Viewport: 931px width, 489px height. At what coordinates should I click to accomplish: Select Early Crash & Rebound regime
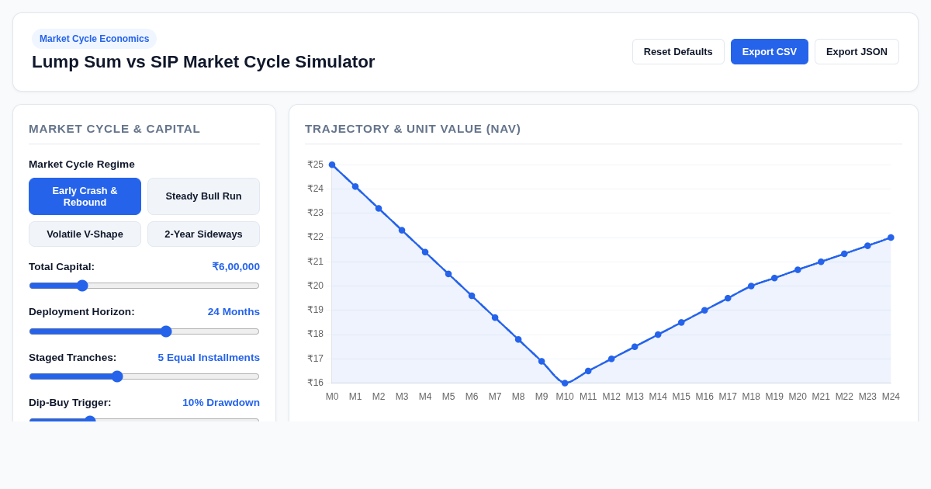click(x=85, y=196)
